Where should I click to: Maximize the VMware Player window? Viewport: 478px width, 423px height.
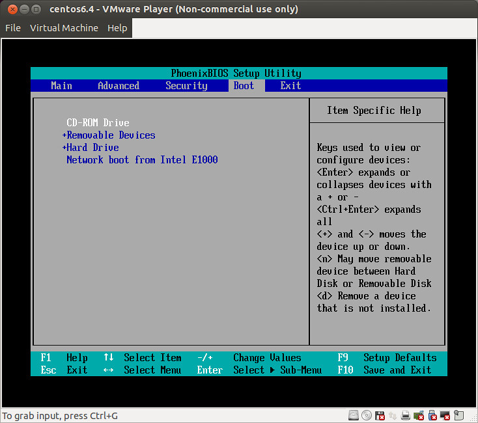pos(36,10)
